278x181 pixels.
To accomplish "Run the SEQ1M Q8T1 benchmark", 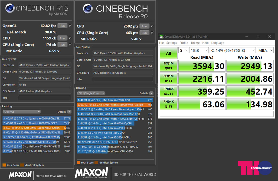I will point(168,66).
